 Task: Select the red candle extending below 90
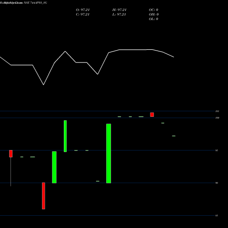pos(43,196)
